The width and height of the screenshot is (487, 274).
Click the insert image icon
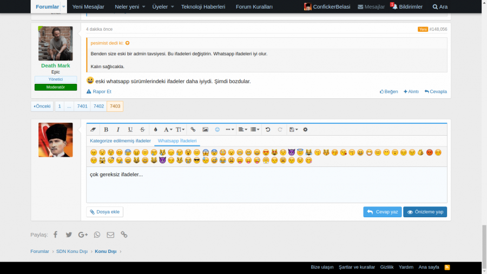coord(205,129)
